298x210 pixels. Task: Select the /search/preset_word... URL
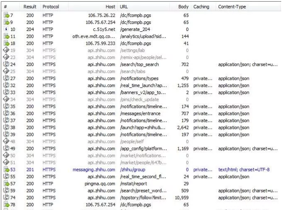143,191
